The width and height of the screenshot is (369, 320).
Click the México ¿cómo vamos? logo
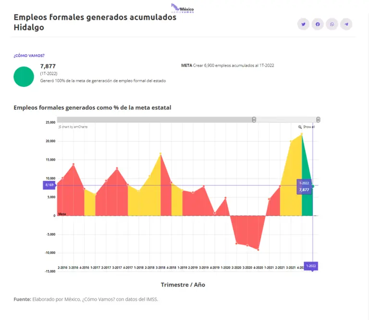click(182, 8)
